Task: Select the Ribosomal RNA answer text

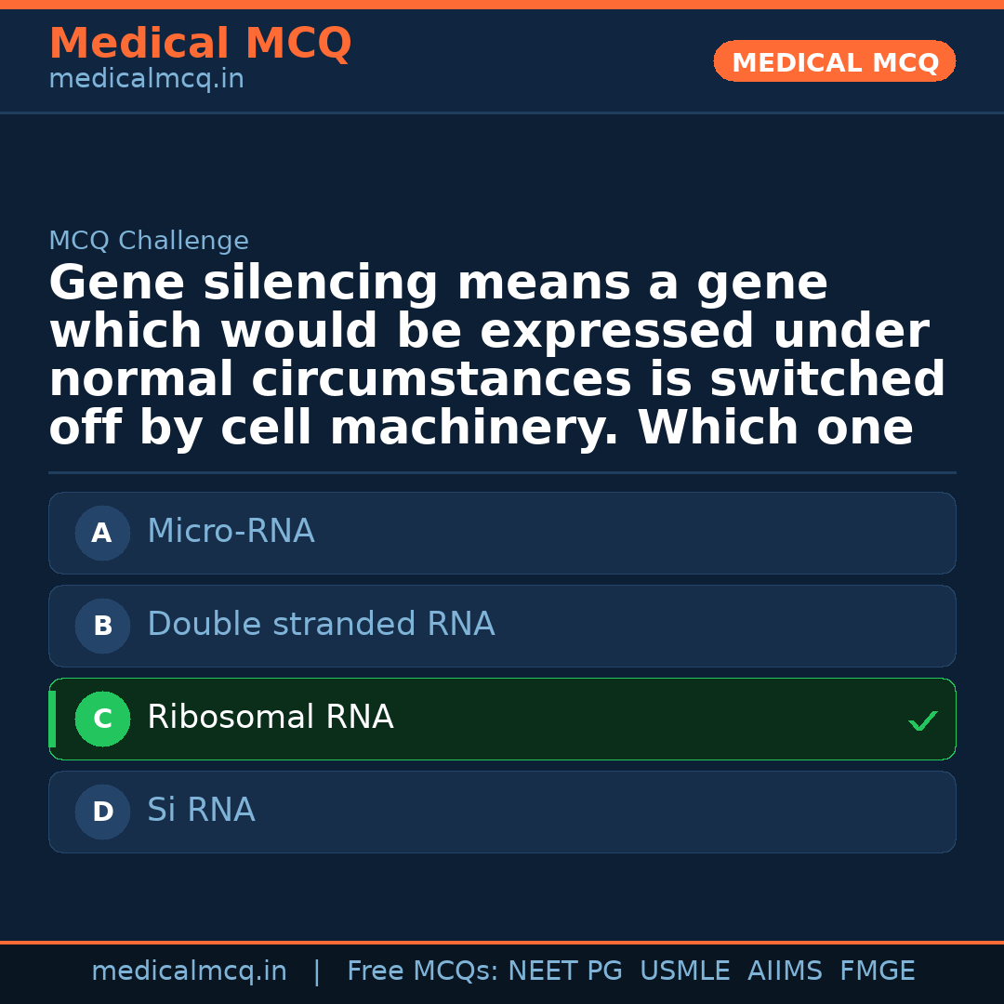Action: click(x=271, y=718)
